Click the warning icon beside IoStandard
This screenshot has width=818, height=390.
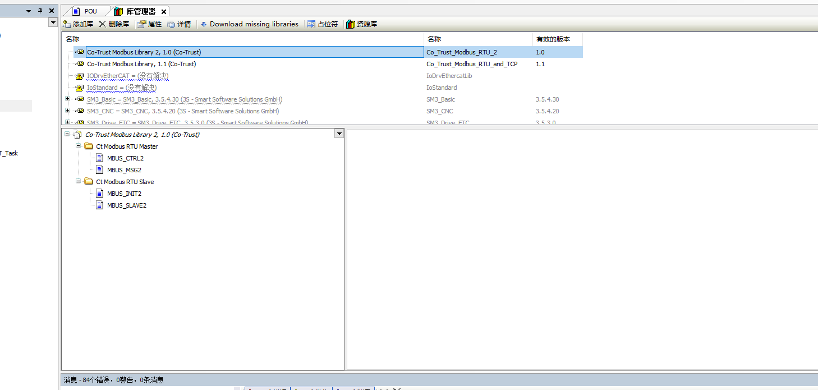coord(80,88)
